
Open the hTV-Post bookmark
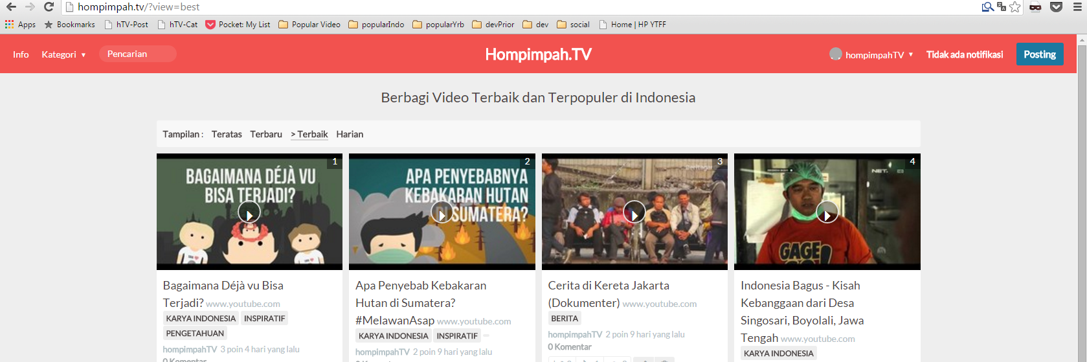pyautogui.click(x=126, y=25)
